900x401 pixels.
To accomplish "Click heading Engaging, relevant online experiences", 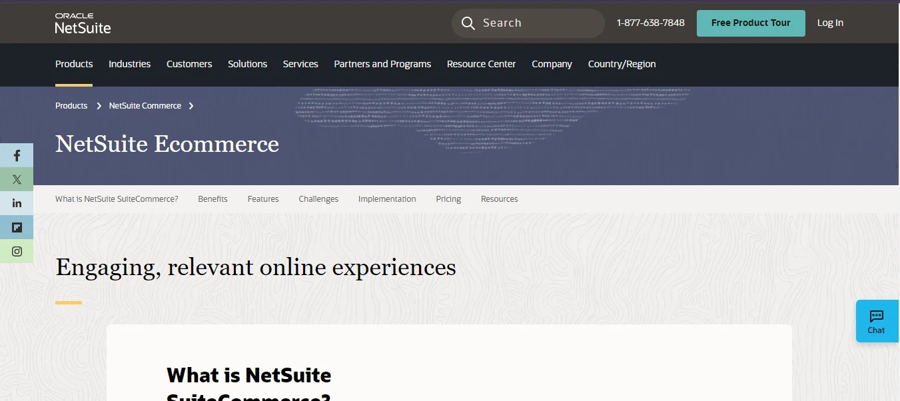I will point(256,267).
